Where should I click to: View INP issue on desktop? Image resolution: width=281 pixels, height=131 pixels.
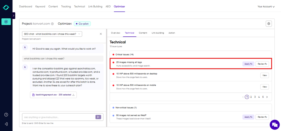tap(265, 76)
